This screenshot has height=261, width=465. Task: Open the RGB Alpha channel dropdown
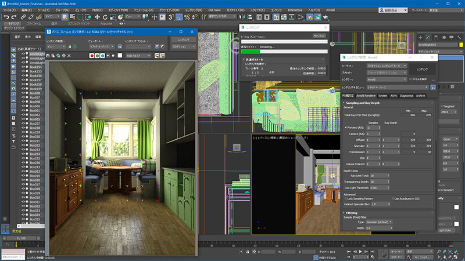click(x=138, y=56)
